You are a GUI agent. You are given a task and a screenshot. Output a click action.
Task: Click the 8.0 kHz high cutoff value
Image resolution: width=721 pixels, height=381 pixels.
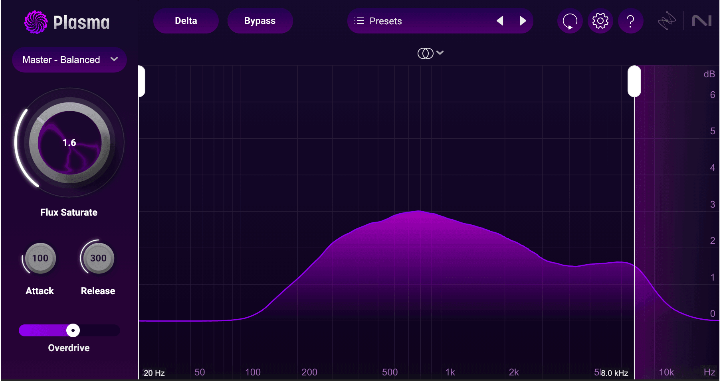[614, 373]
